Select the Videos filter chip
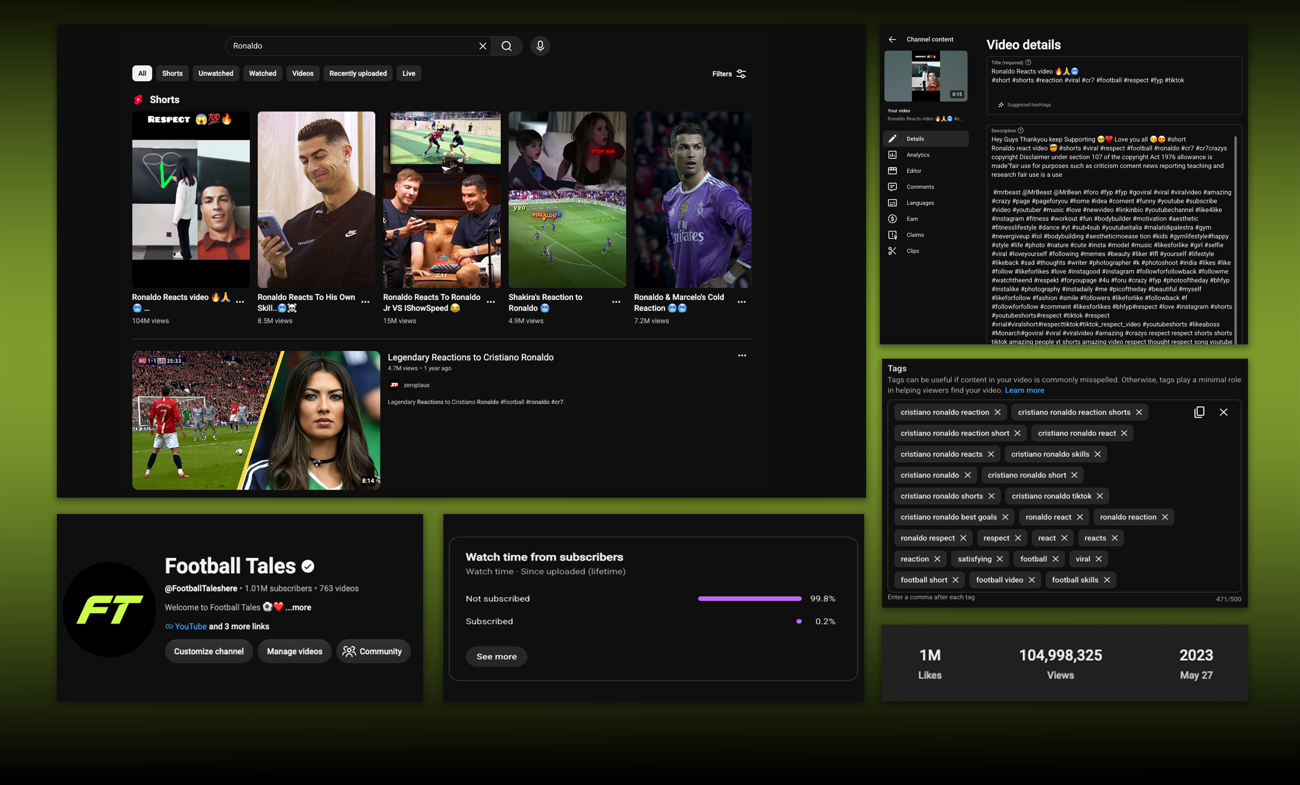 click(x=303, y=73)
